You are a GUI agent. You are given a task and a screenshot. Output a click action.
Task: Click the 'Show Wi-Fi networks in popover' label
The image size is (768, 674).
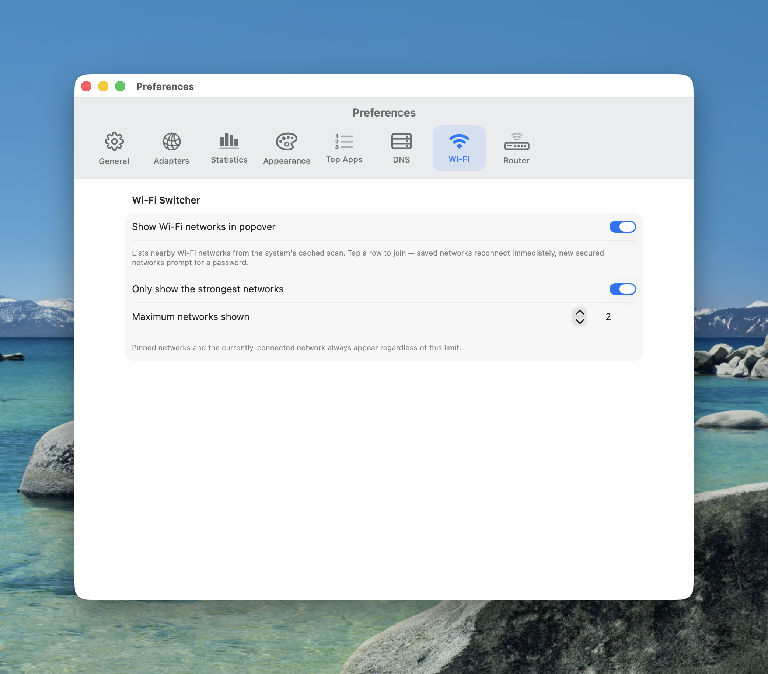click(204, 227)
